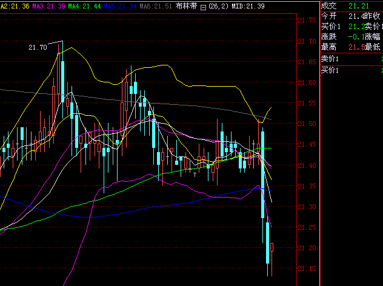Click the A2:21.36 moving average label

[15, 6]
